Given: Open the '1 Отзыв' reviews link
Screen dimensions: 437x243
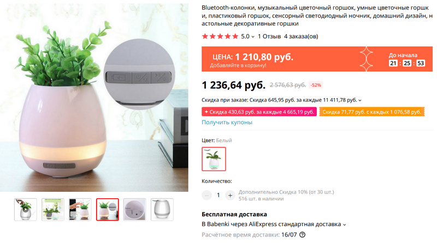Looking at the screenshot, I should click(x=269, y=37).
